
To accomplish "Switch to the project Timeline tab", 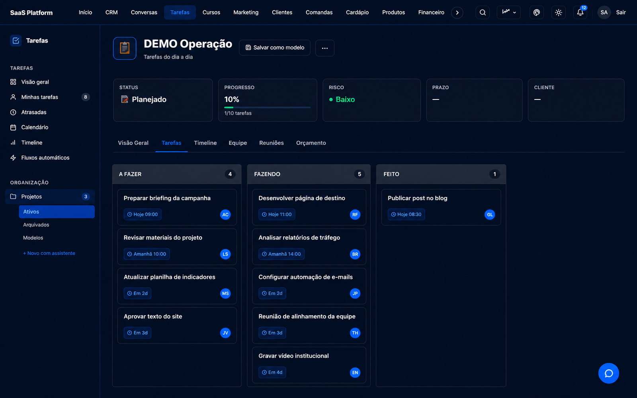I will click(205, 143).
